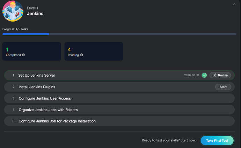
Task: Click the Jenkins title heading
Action: click(x=35, y=14)
